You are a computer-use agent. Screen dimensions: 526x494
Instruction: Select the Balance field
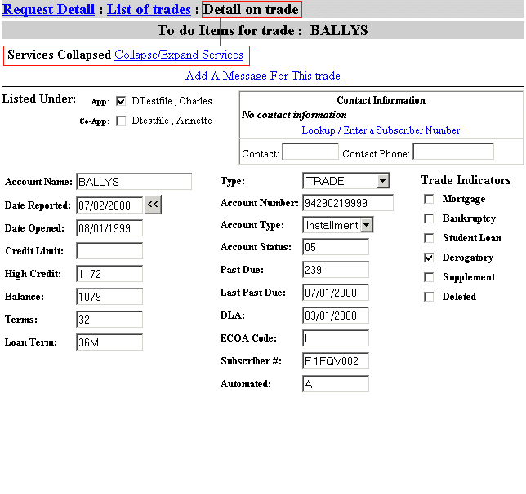(x=109, y=297)
